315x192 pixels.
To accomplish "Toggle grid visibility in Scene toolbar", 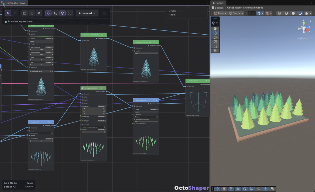I will (259, 13).
